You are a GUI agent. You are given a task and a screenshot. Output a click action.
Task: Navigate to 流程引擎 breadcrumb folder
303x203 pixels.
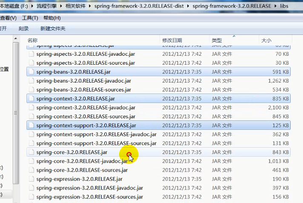46,6
